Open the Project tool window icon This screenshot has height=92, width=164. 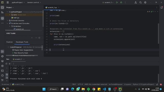2,7
